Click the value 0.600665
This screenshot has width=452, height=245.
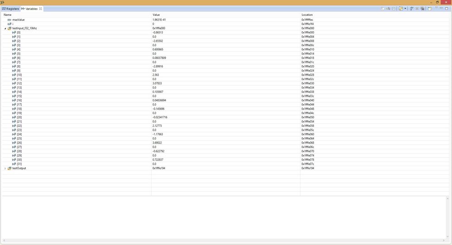pos(158,49)
